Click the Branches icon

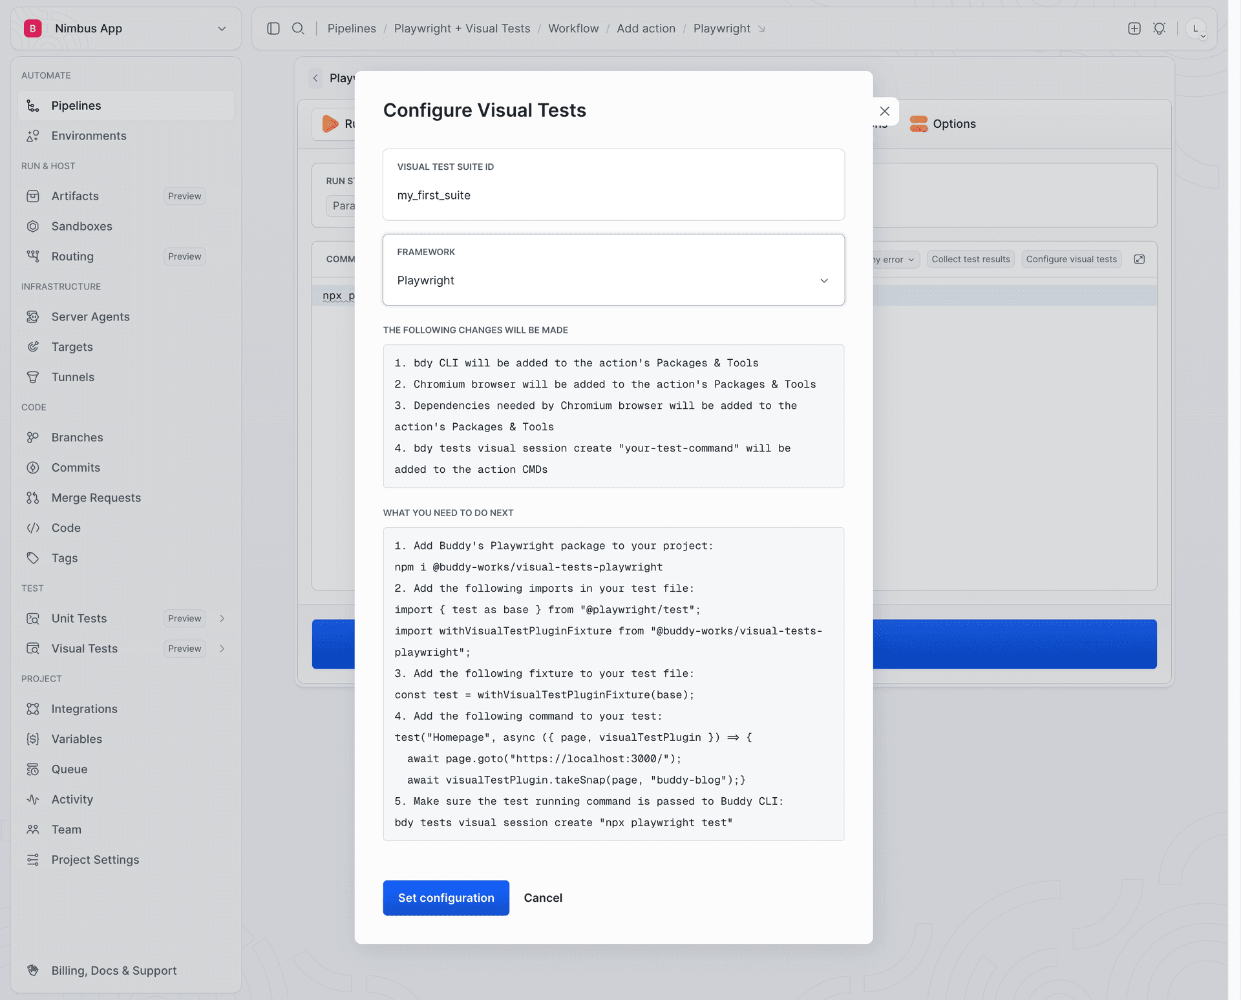coord(33,437)
